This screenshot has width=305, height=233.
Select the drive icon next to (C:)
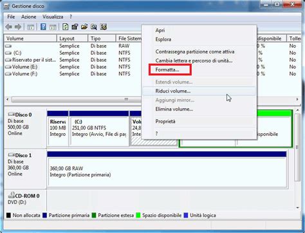(8, 53)
